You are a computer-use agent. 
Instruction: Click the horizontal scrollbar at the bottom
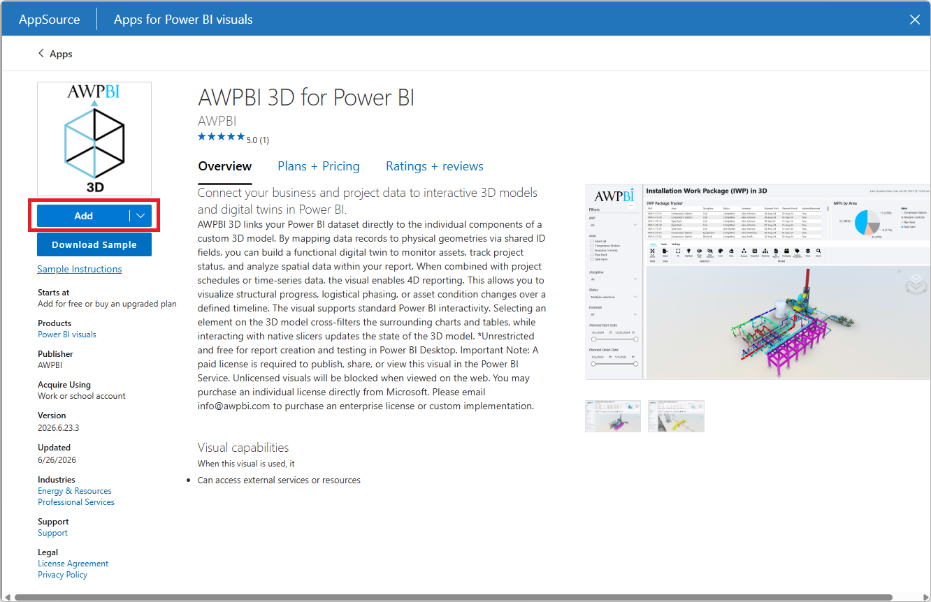(x=453, y=597)
